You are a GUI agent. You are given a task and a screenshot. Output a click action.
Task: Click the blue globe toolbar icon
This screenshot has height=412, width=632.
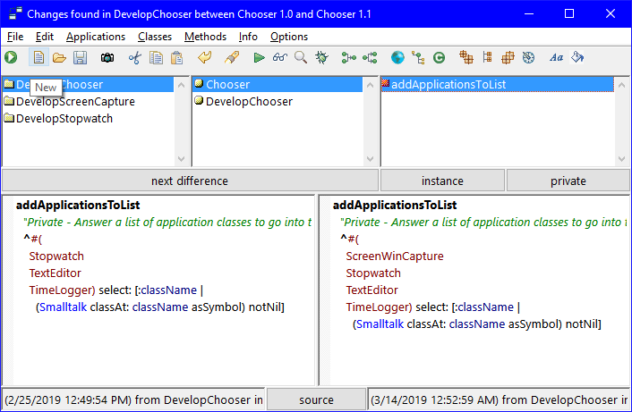[397, 58]
